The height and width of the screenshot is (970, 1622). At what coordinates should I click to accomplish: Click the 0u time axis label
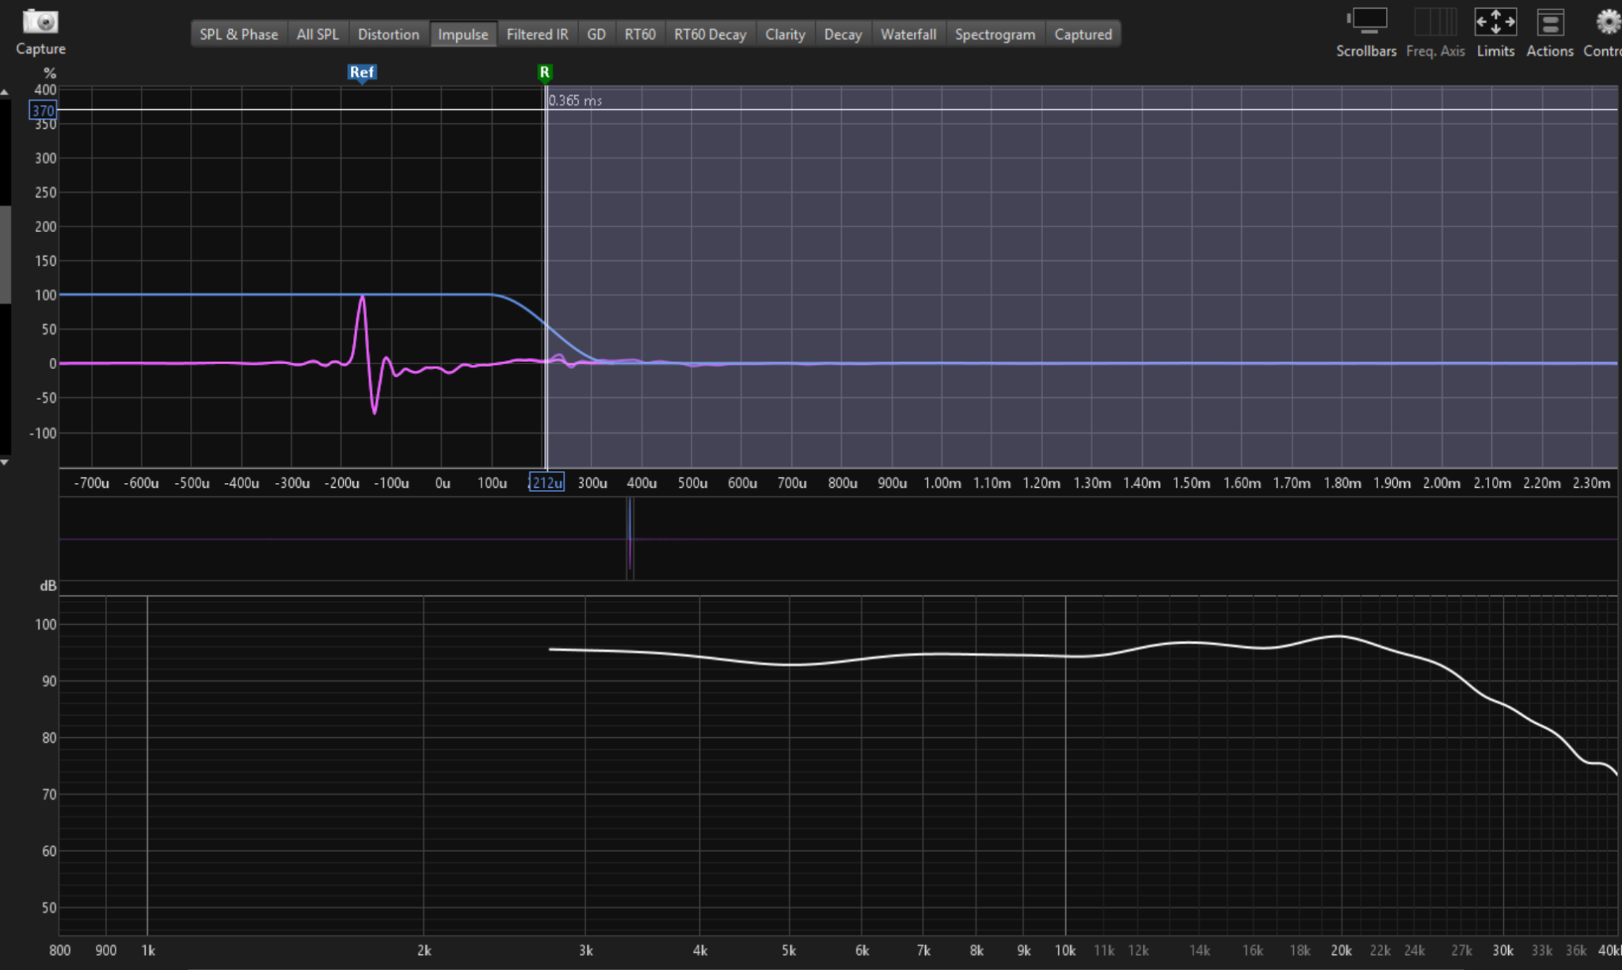pyautogui.click(x=443, y=483)
